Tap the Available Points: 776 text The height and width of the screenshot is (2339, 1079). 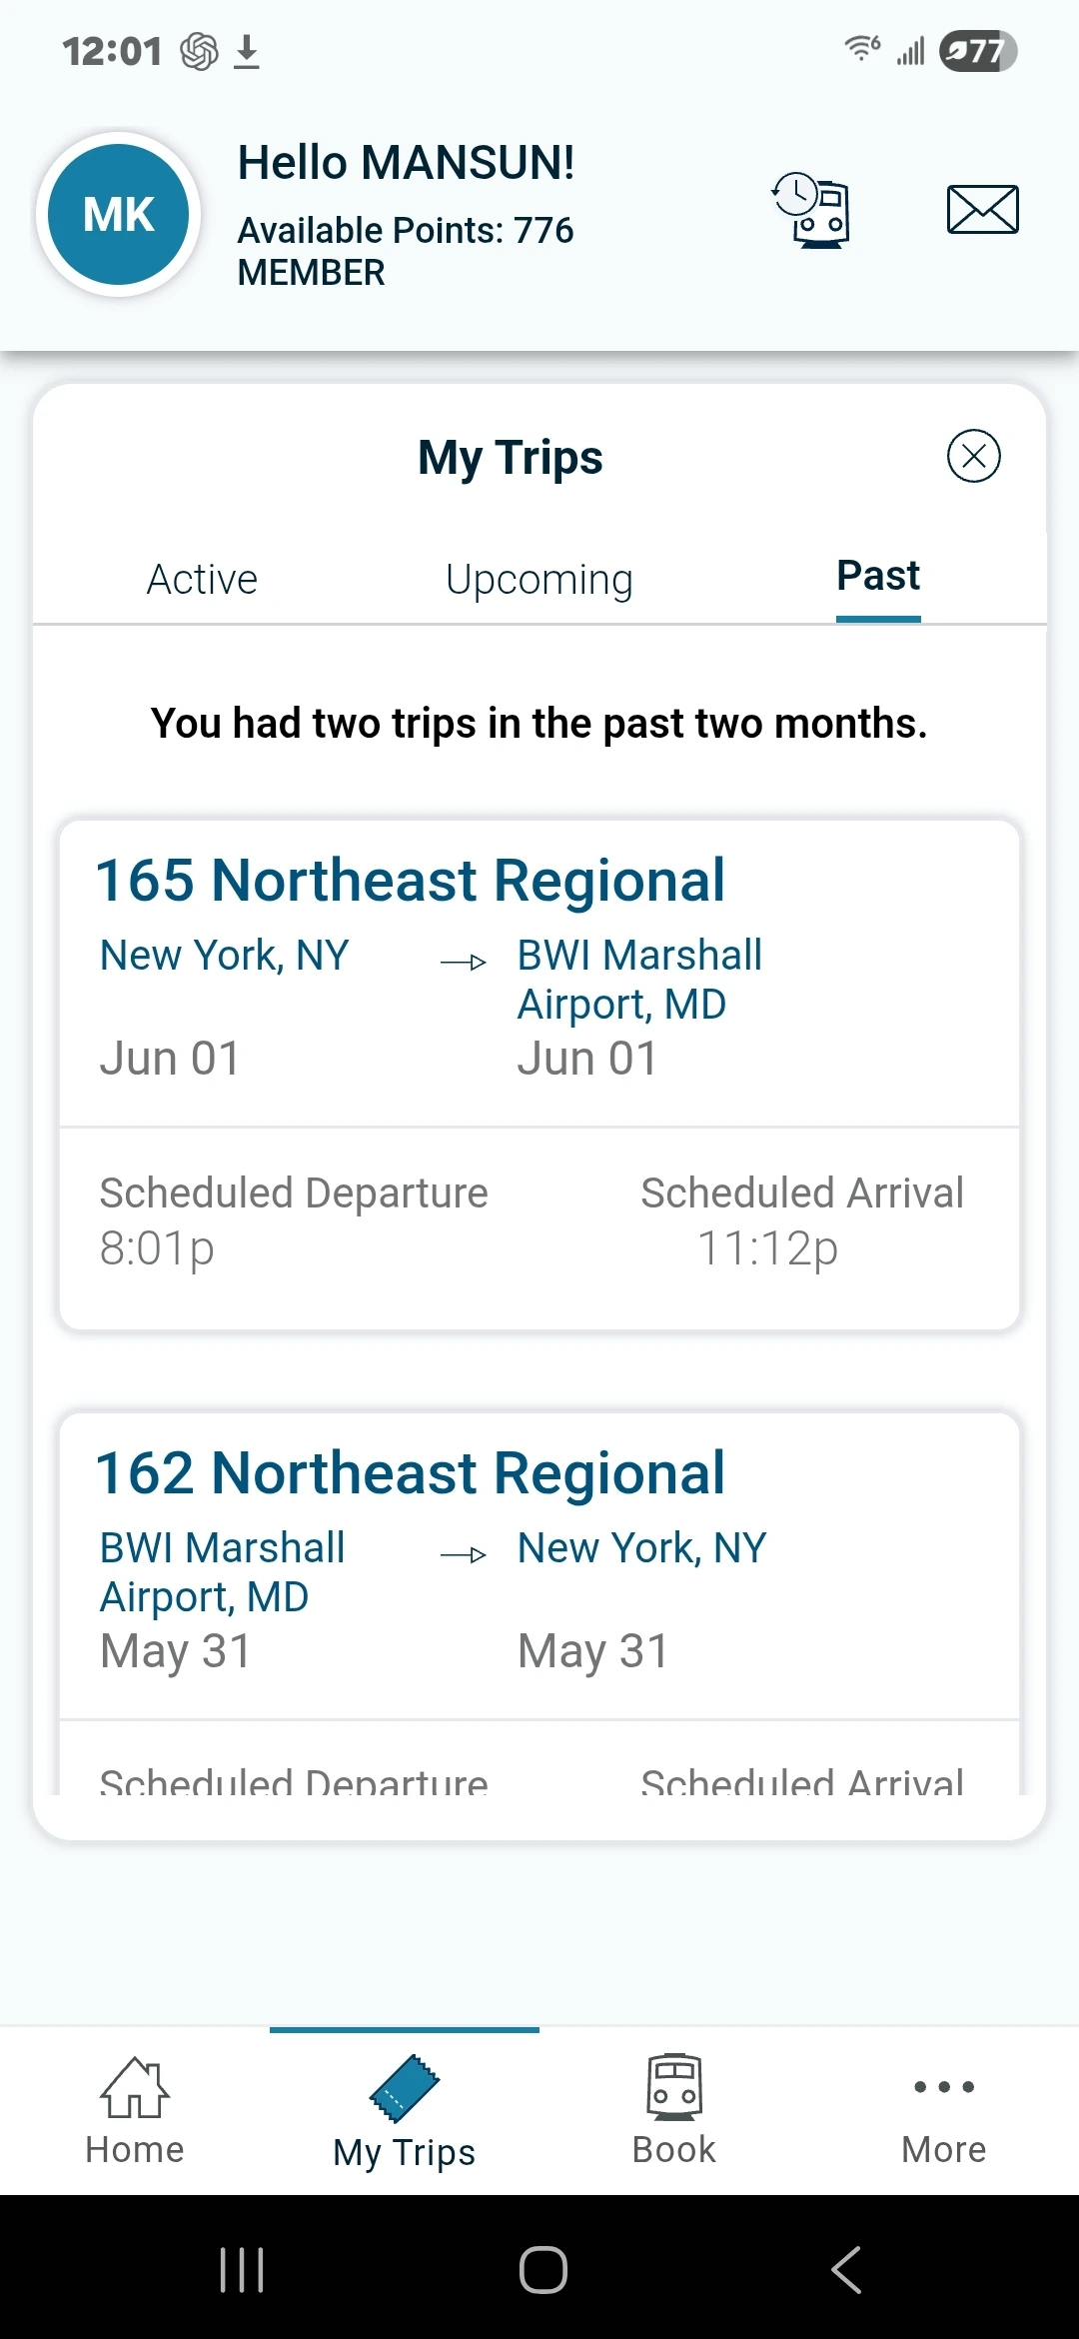406,231
